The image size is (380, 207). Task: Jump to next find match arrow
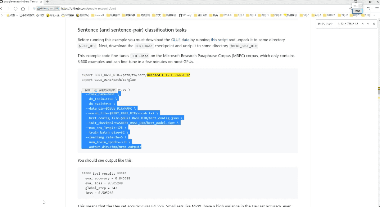click(x=368, y=24)
